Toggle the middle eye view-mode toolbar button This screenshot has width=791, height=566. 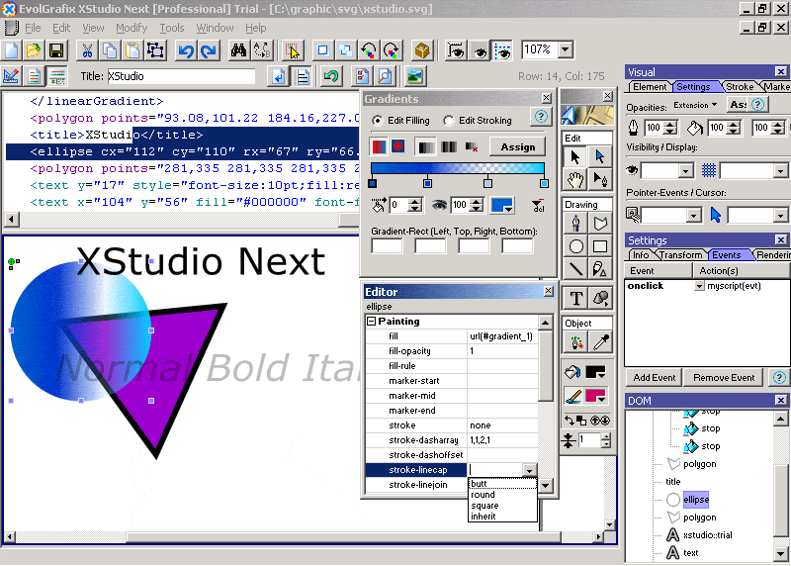(x=479, y=50)
